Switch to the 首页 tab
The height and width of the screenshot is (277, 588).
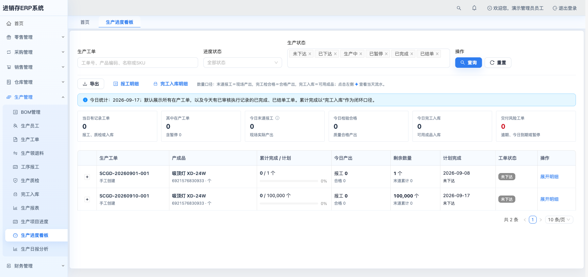click(85, 22)
